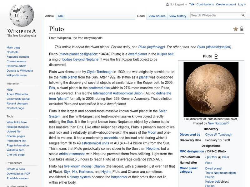Select Download as PDF in sidebar
The image size is (250, 187).
click(18, 174)
